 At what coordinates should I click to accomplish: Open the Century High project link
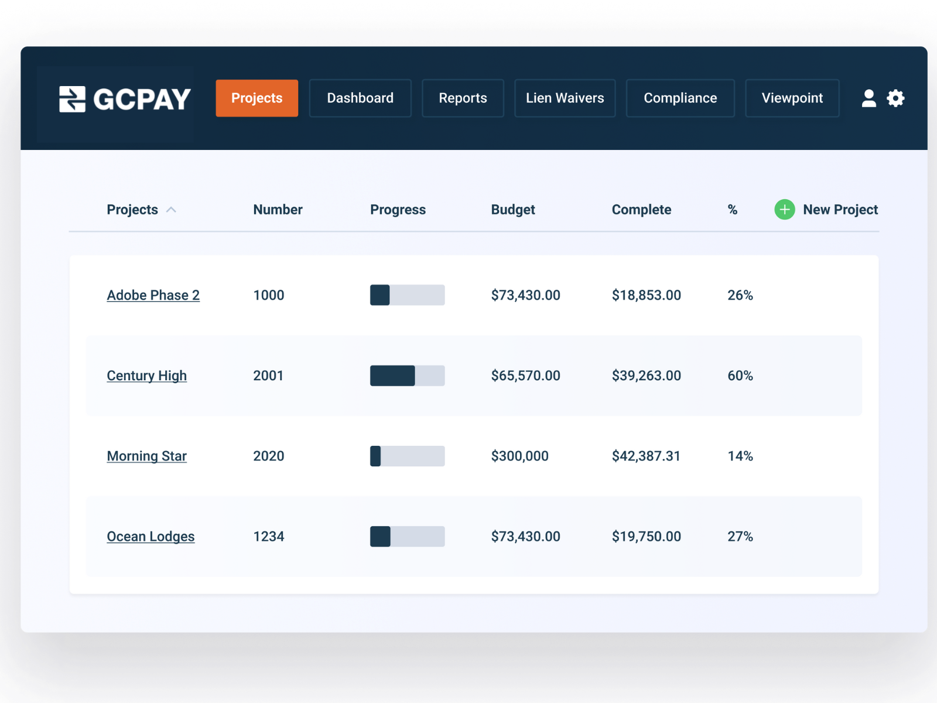click(146, 376)
